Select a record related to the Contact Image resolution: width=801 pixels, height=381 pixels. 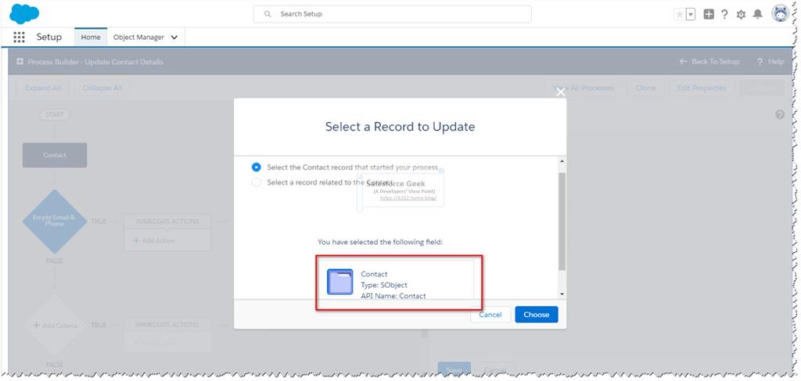(x=257, y=182)
